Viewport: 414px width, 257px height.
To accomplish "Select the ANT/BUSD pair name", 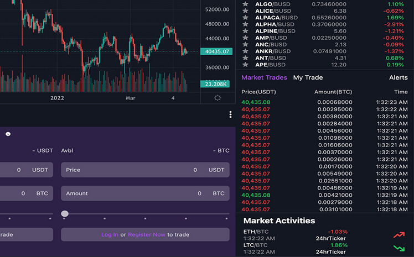I will point(271,57).
